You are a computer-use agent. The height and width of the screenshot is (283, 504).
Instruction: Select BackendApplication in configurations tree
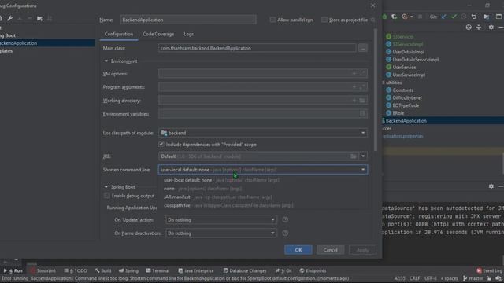(47, 43)
